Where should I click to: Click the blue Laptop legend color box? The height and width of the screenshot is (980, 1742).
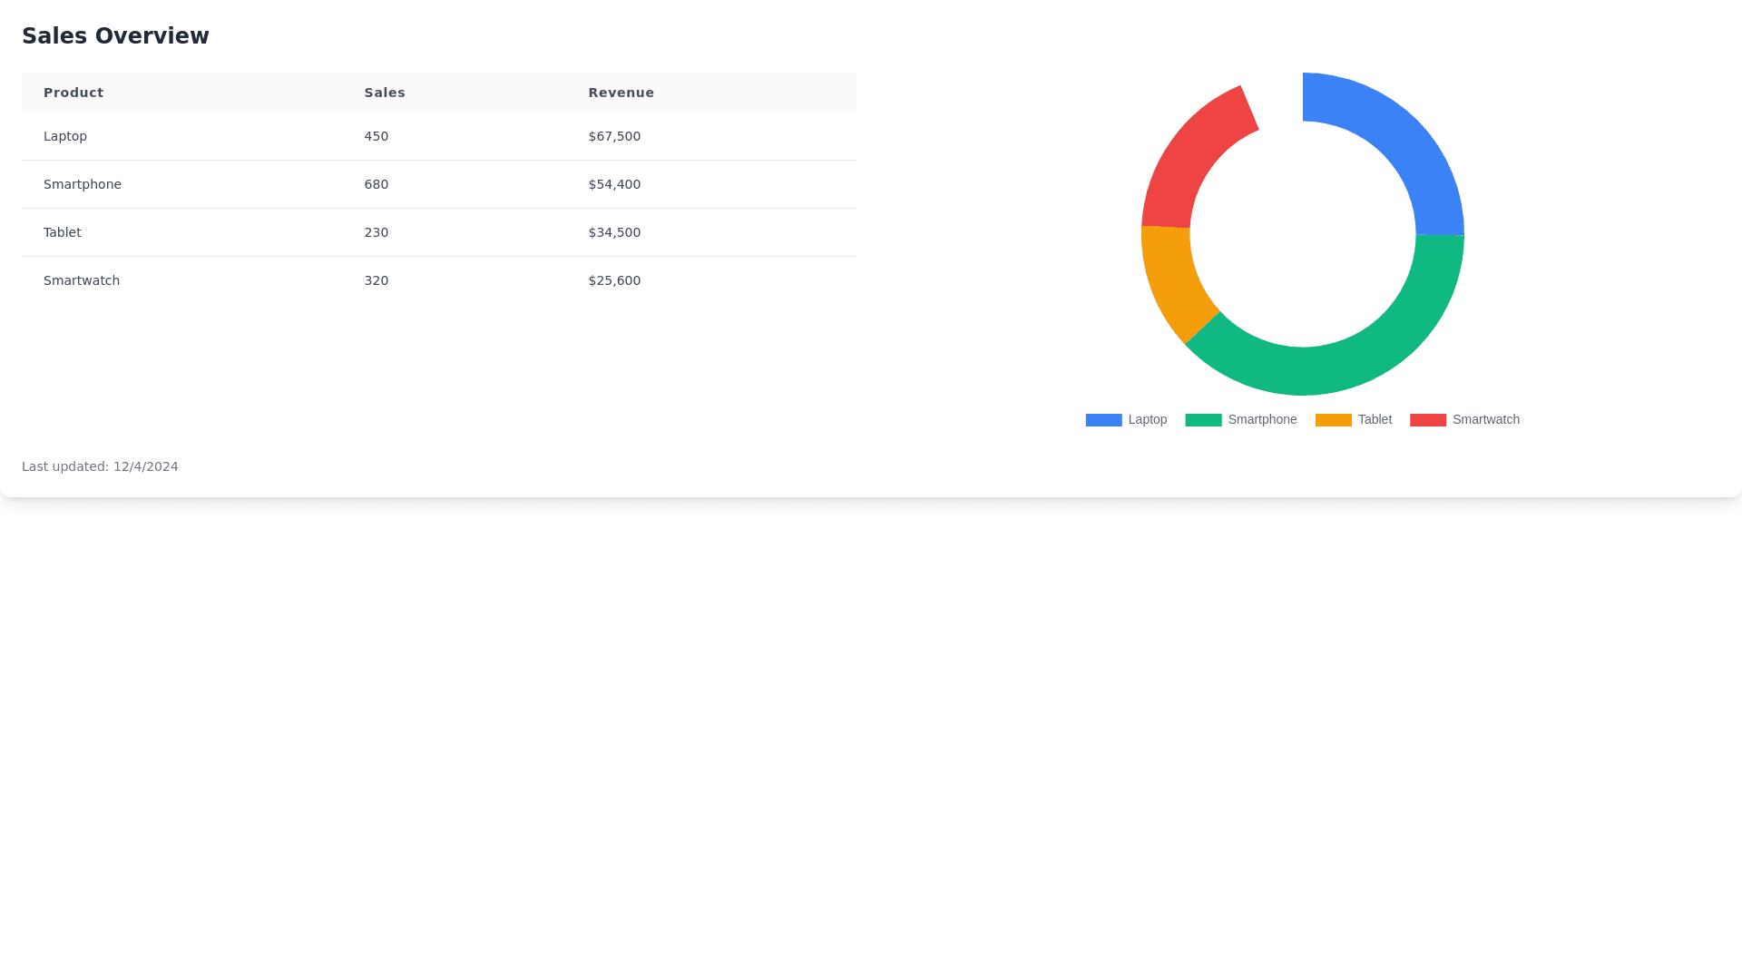pos(1103,420)
